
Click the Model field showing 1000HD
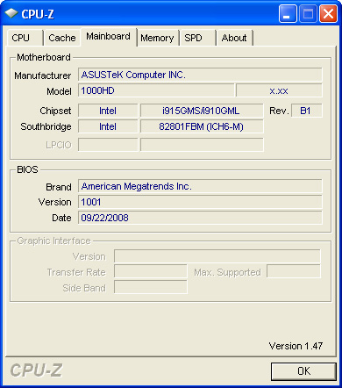(156, 90)
